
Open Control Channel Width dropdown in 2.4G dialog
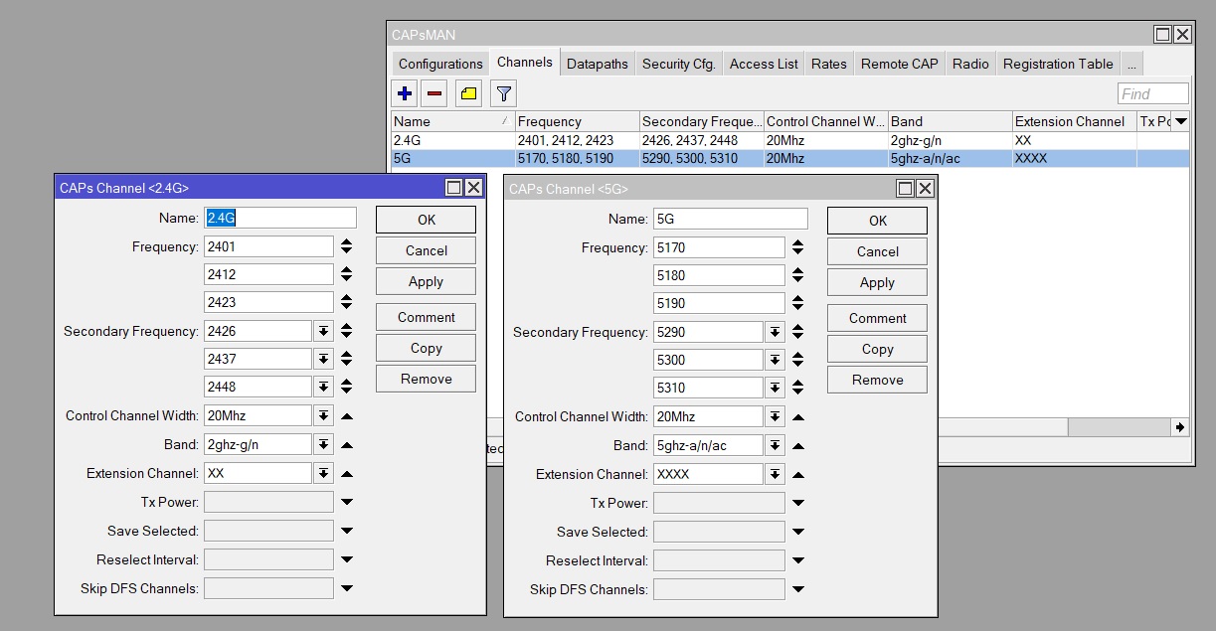click(x=323, y=416)
